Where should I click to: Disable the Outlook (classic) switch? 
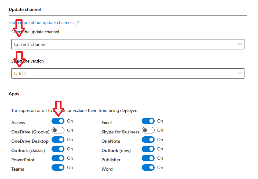coord(58,149)
